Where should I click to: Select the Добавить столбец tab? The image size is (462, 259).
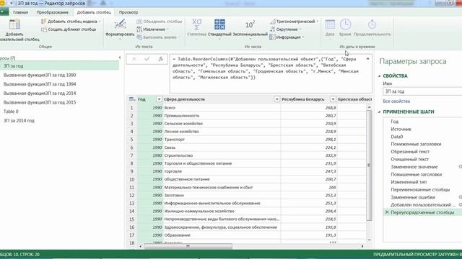tap(94, 12)
